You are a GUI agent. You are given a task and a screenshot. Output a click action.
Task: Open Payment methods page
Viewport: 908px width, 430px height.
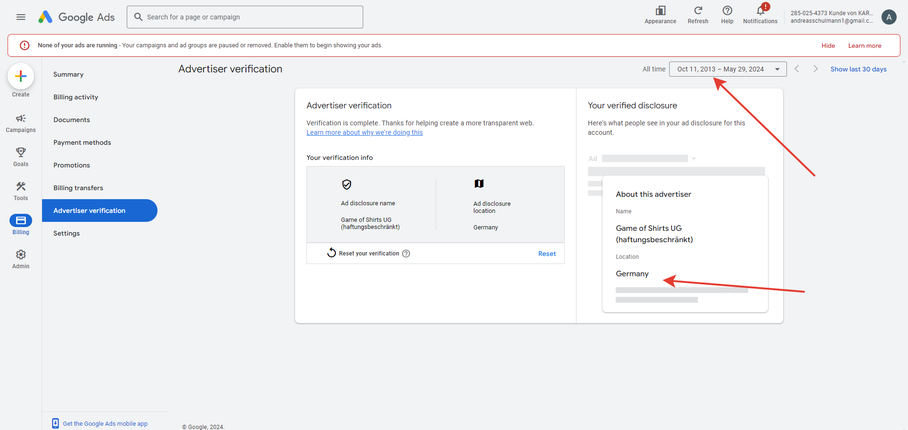click(82, 142)
